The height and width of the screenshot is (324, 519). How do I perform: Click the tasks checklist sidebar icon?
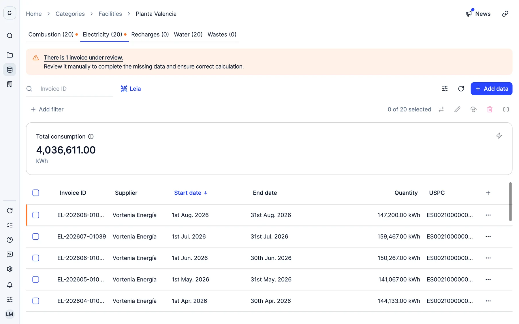pyautogui.click(x=10, y=225)
